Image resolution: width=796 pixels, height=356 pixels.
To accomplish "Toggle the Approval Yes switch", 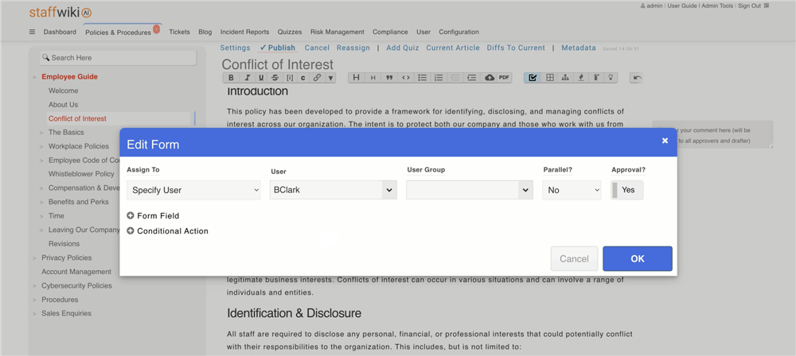I will tap(626, 190).
